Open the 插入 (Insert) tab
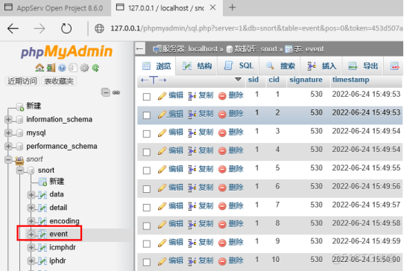This screenshot has height=271, width=404. pyautogui.click(x=321, y=66)
